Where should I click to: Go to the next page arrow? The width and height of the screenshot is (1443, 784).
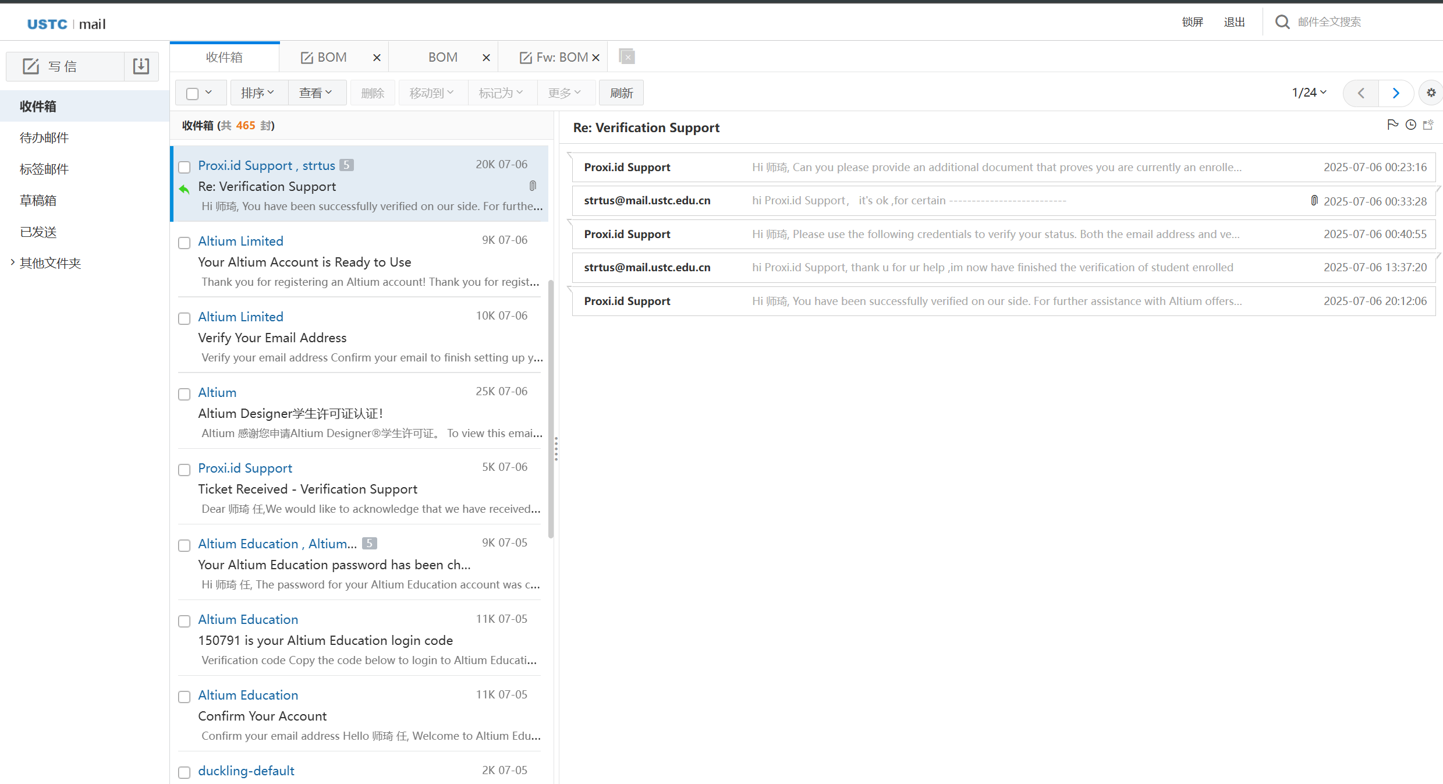(1396, 93)
